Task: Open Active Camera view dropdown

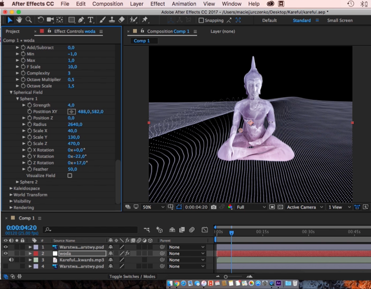Action: click(x=305, y=207)
